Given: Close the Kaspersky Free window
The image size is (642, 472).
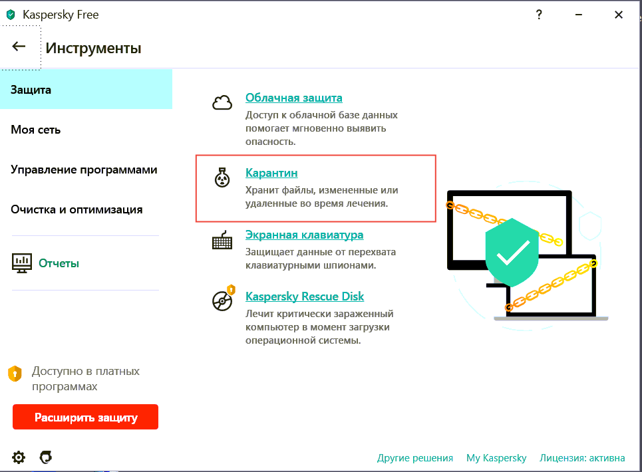Looking at the screenshot, I should 619,15.
